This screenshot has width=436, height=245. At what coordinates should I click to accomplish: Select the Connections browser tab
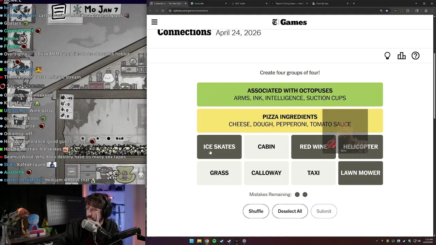click(x=168, y=3)
